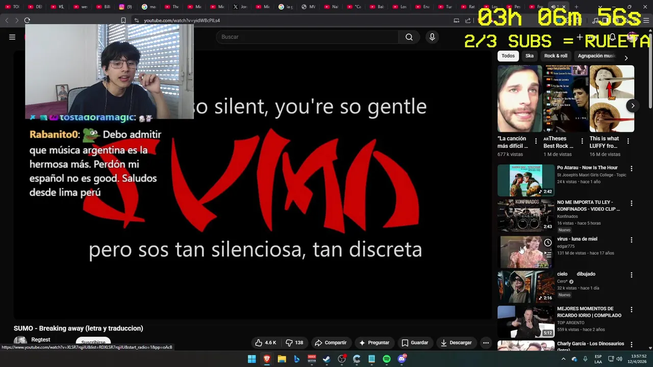Go forward with browser forward arrow

16,20
